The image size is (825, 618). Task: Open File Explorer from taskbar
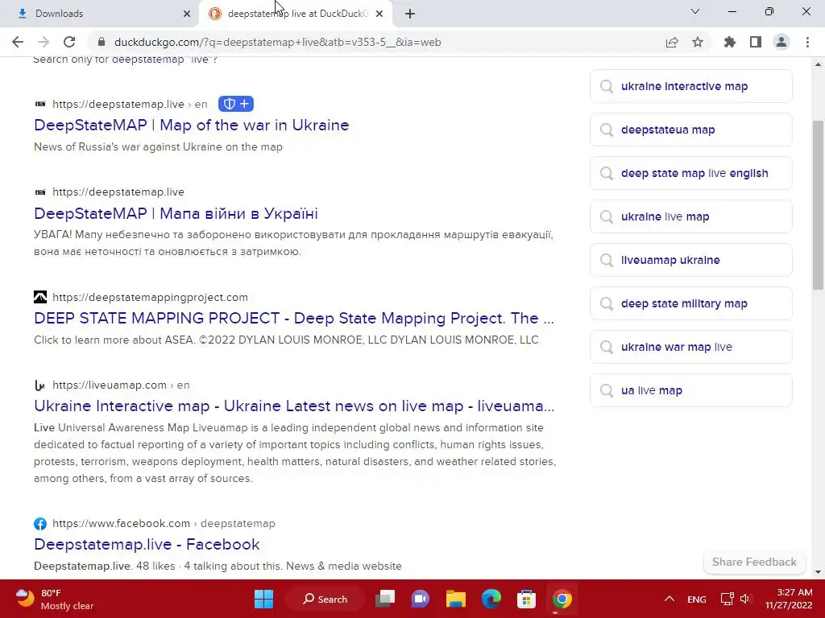click(456, 599)
